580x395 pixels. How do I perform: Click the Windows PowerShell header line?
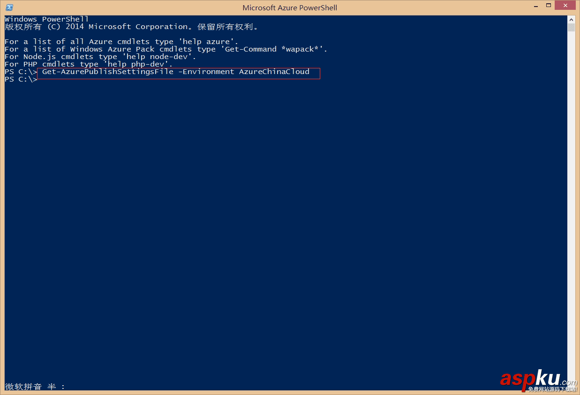46,19
